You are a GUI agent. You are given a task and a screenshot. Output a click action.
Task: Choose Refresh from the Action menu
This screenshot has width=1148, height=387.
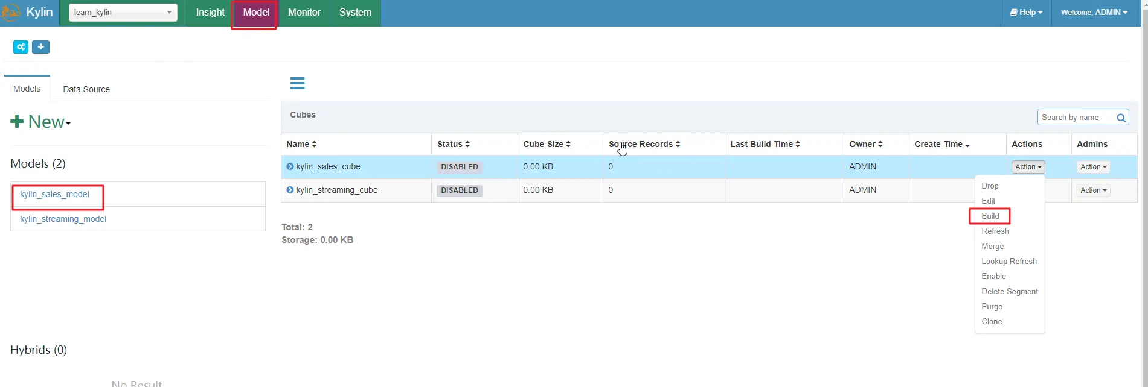995,231
